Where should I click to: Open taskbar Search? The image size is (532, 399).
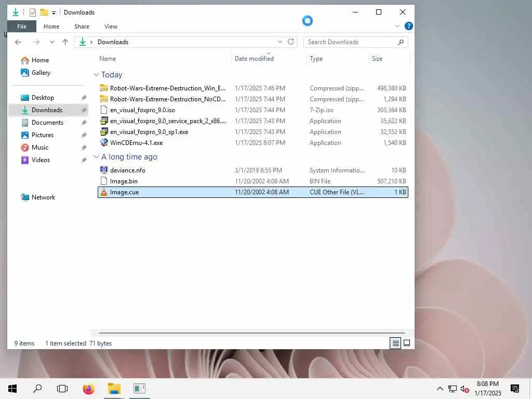[37, 389]
